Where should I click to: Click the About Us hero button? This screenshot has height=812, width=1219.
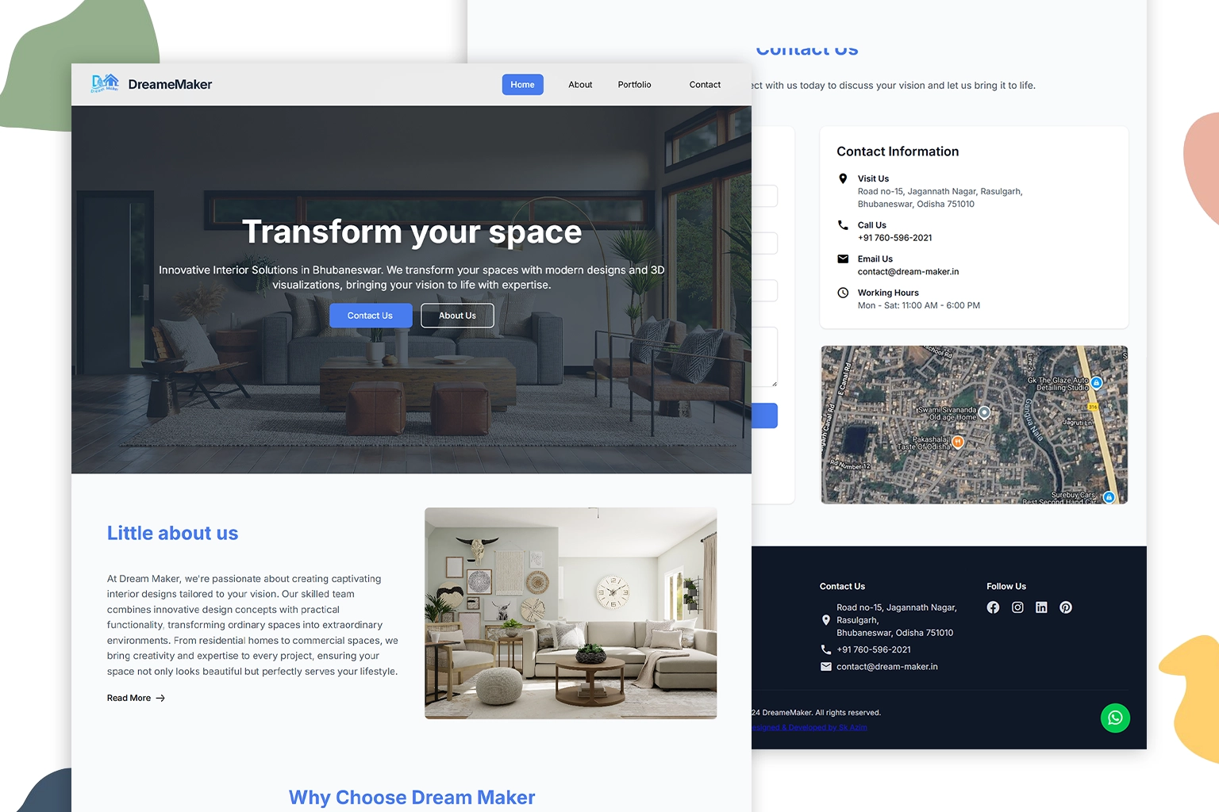click(x=457, y=315)
